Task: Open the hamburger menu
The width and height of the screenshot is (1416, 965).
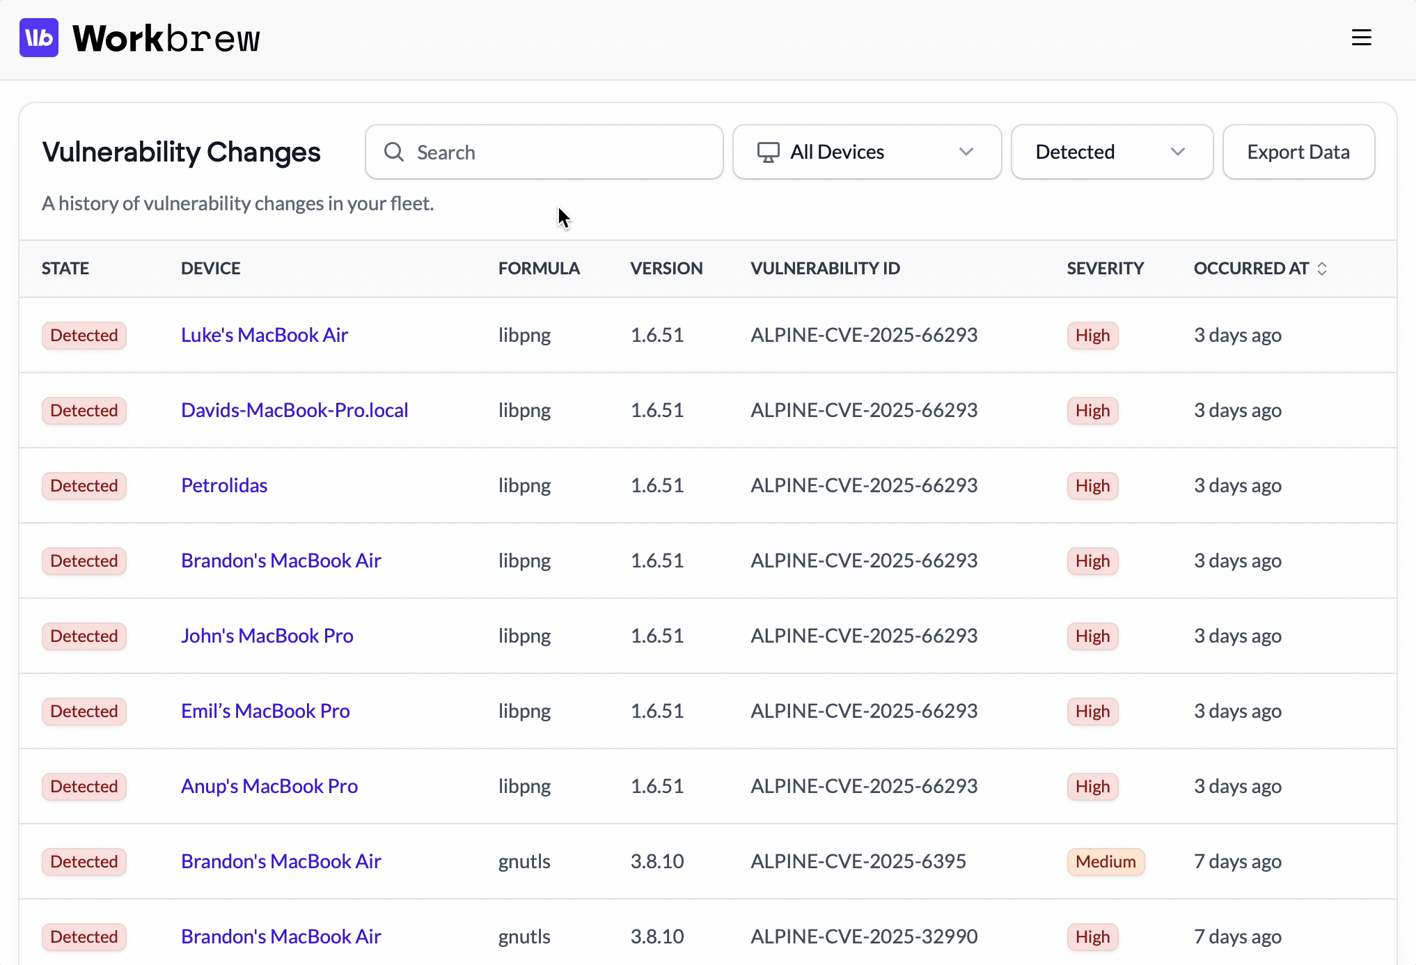Action: (x=1361, y=38)
